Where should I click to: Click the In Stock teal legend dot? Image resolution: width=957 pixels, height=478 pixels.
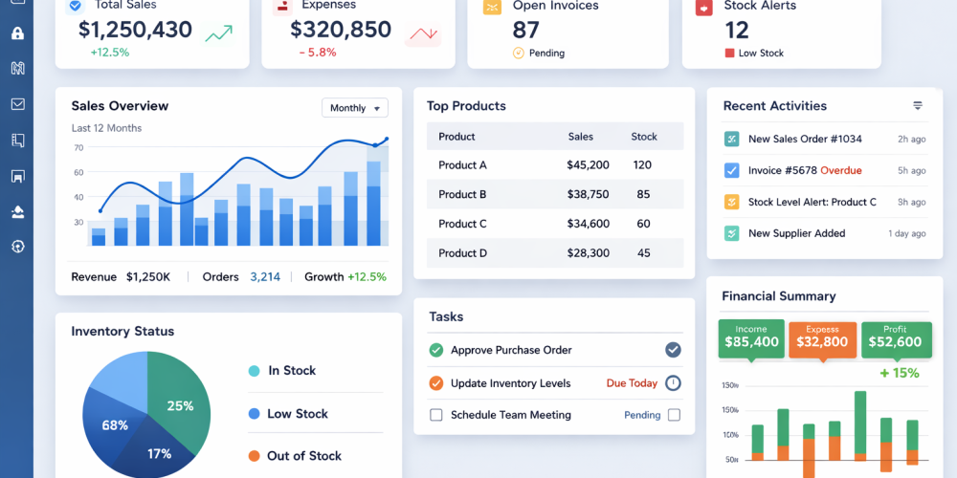pyautogui.click(x=254, y=371)
